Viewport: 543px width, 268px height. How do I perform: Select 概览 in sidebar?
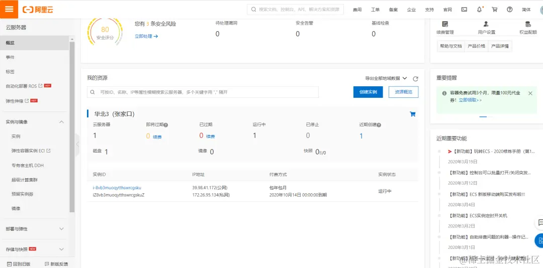tap(35, 43)
